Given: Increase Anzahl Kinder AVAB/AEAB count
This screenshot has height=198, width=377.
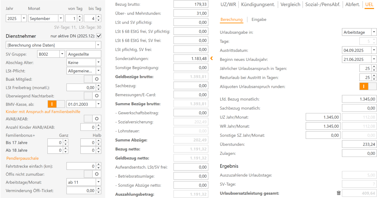Looking at the screenshot, I should coord(99,126).
